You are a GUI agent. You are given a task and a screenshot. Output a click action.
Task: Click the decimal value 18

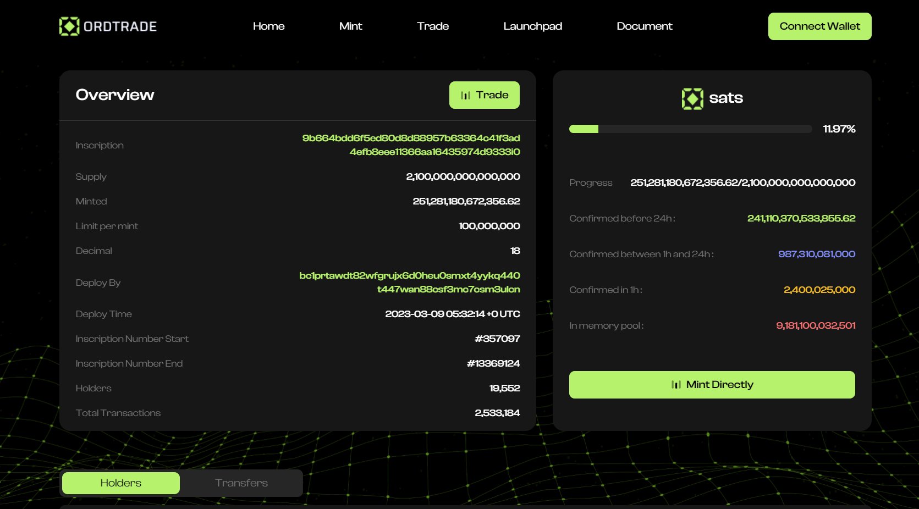pyautogui.click(x=515, y=251)
